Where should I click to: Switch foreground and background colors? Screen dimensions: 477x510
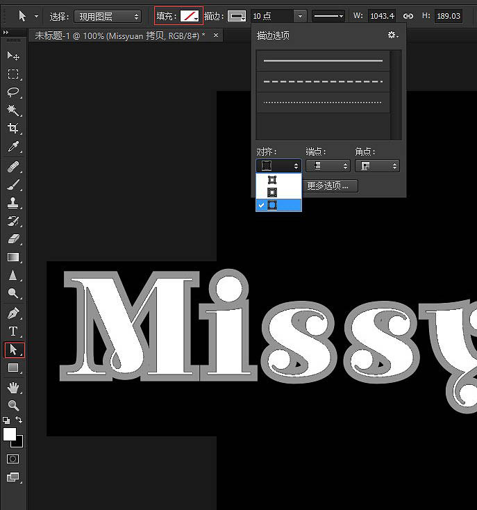click(x=19, y=420)
